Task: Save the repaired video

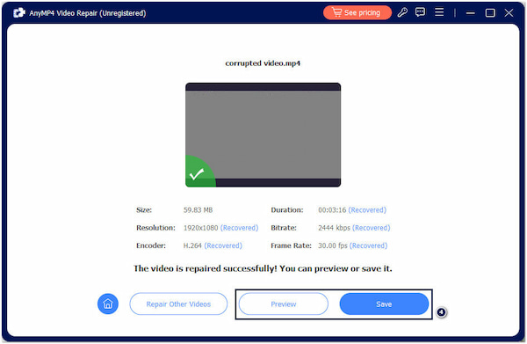Action: pyautogui.click(x=384, y=304)
